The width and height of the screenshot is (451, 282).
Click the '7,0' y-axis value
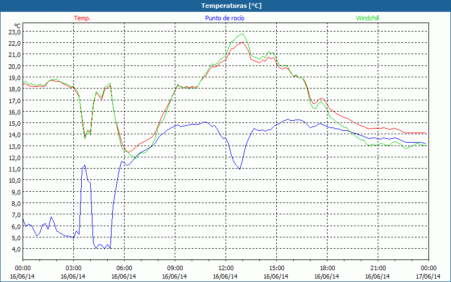click(x=16, y=215)
